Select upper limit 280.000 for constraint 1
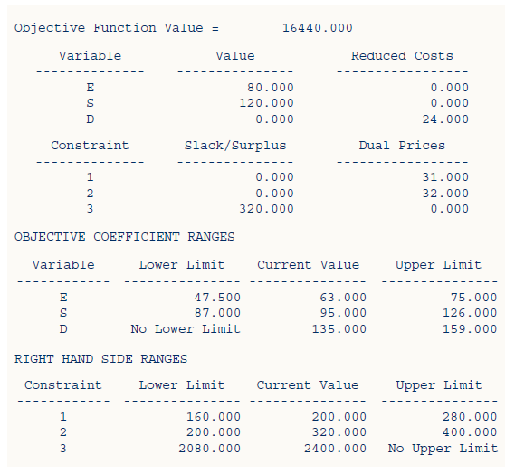This screenshot has height=474, width=515. point(470,417)
